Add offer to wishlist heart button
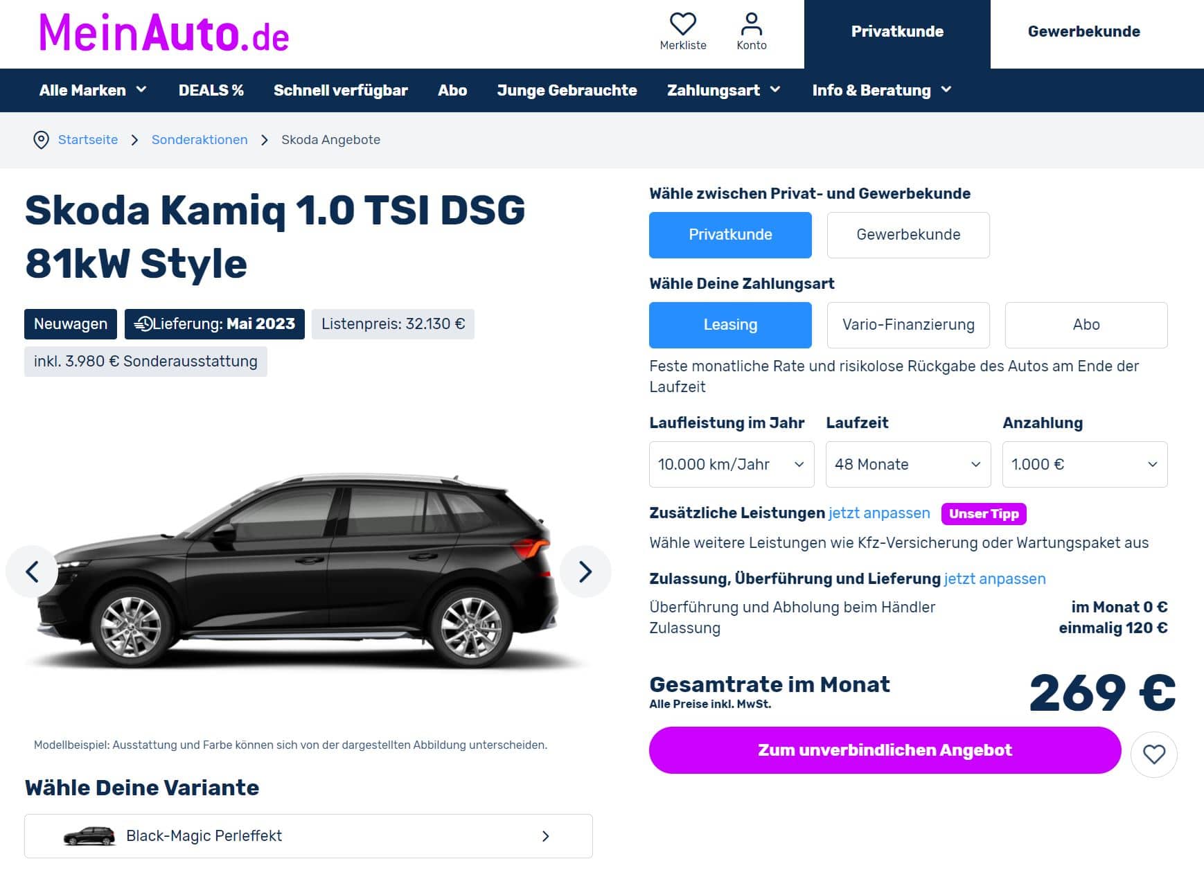 1153,754
